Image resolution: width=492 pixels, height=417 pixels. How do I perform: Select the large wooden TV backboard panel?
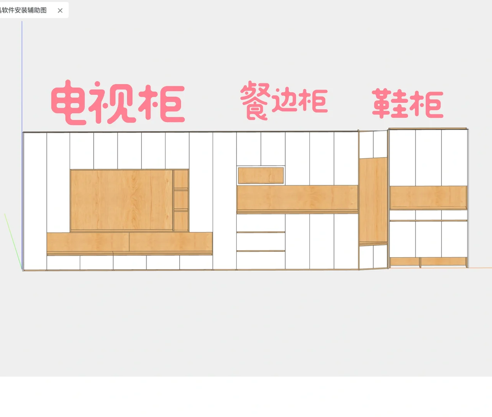coord(121,199)
